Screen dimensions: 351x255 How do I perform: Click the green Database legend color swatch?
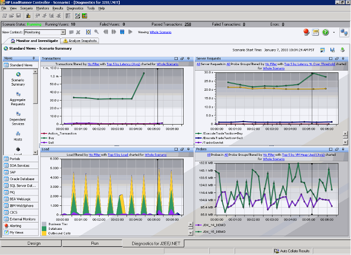coord(44,228)
